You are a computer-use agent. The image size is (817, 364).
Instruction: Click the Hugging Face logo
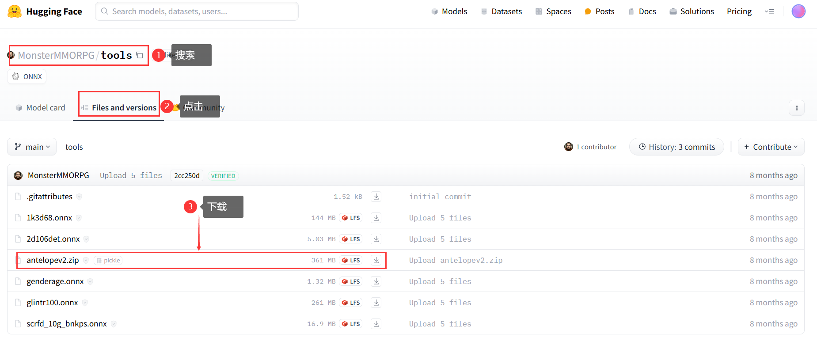(x=45, y=11)
